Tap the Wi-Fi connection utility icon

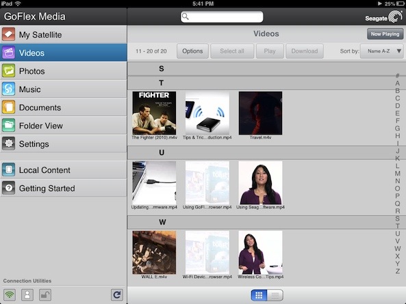[10, 295]
